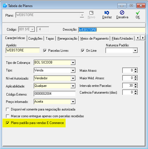
Task: Expand the Preço informado dropdown
Action: click(73, 102)
